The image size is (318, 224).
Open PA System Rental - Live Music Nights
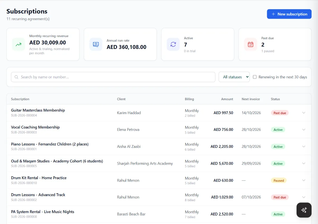tap(43, 212)
